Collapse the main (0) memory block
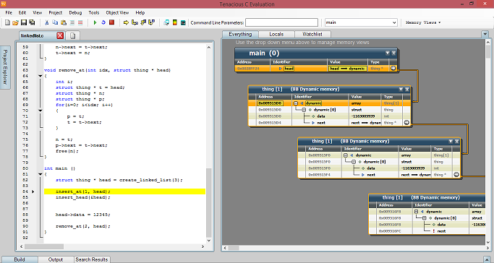 pos(388,53)
